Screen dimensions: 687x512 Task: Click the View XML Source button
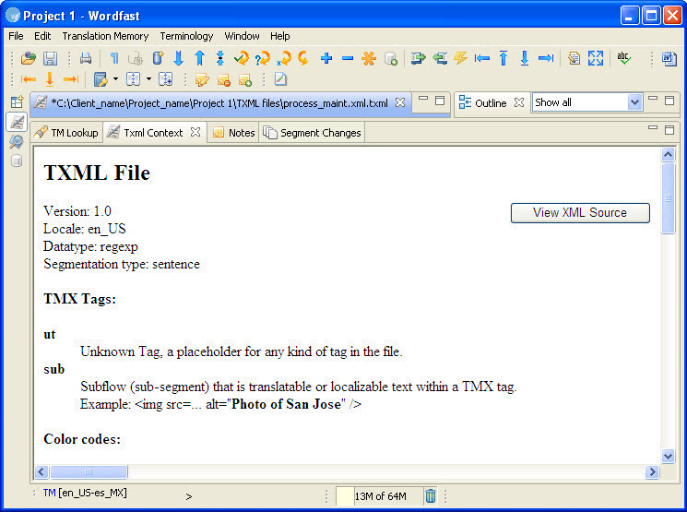pyautogui.click(x=580, y=213)
